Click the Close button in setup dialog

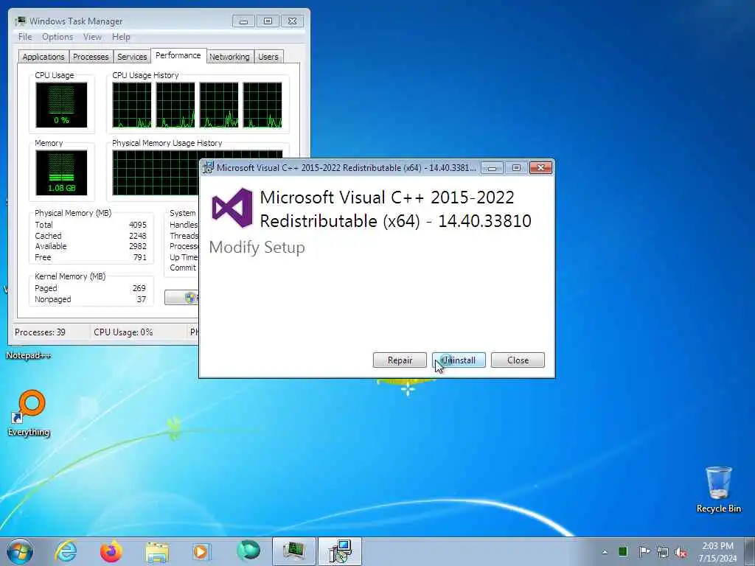point(518,360)
